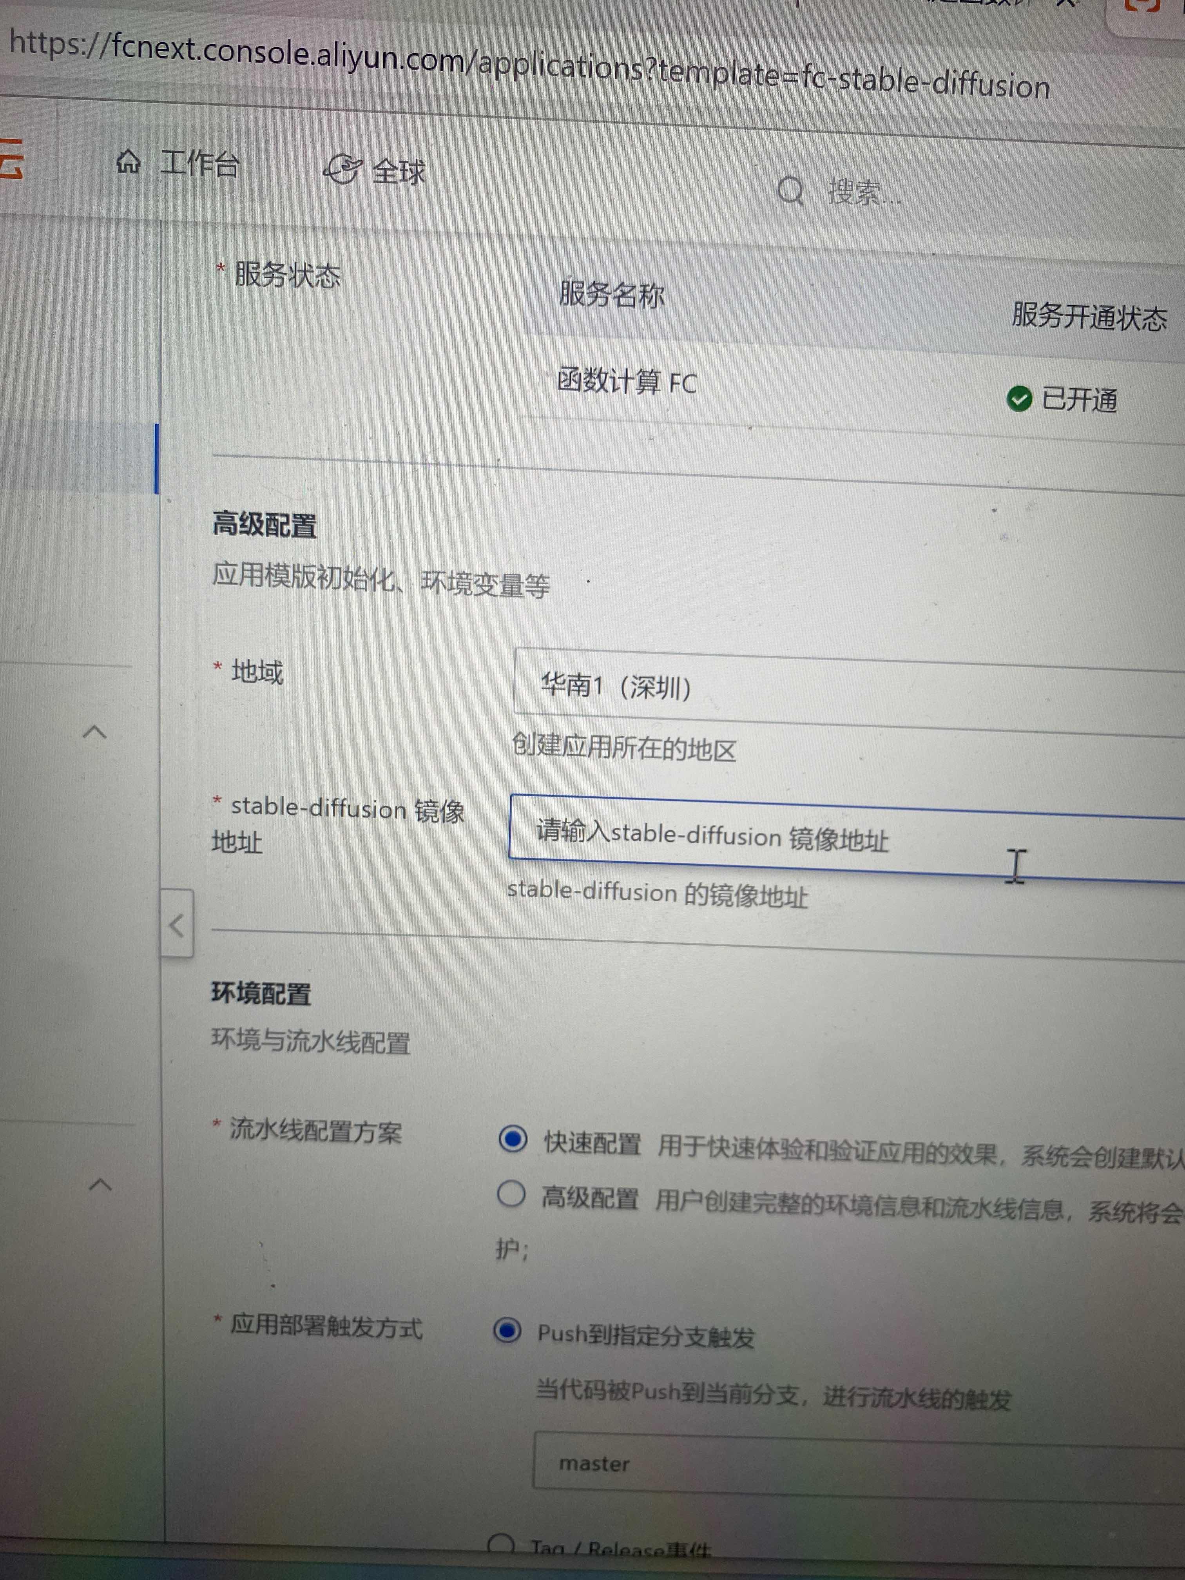Collapse the lower sidebar section chevron
This screenshot has width=1185, height=1580.
click(100, 1184)
